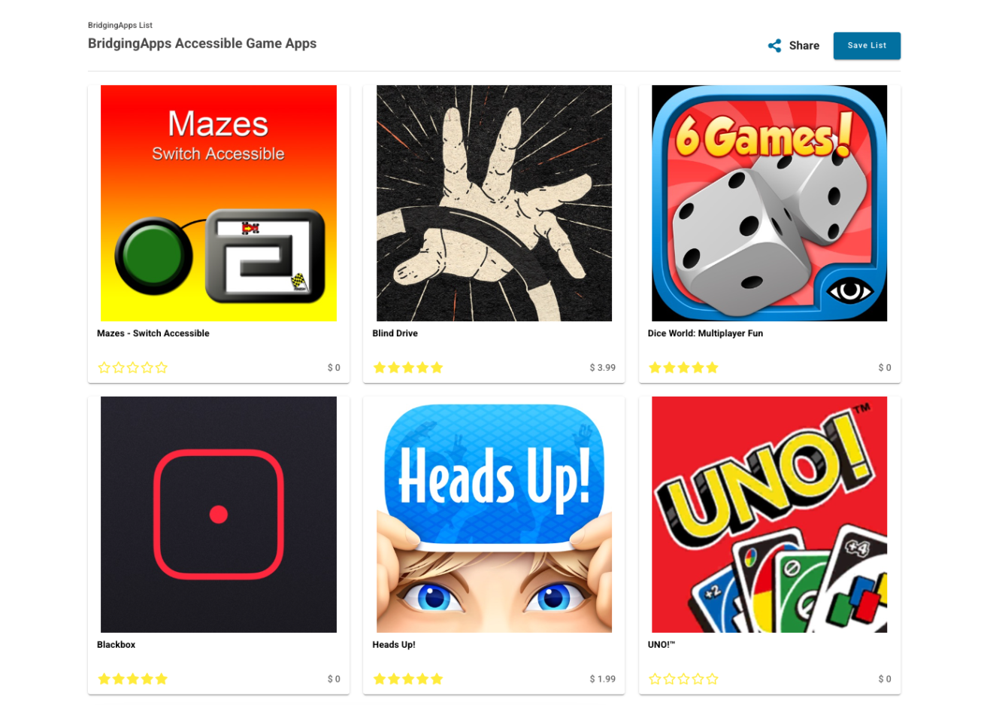This screenshot has height=705, width=993.
Task: Open the Mazes - Switch Accessible title link
Action: pyautogui.click(x=153, y=333)
